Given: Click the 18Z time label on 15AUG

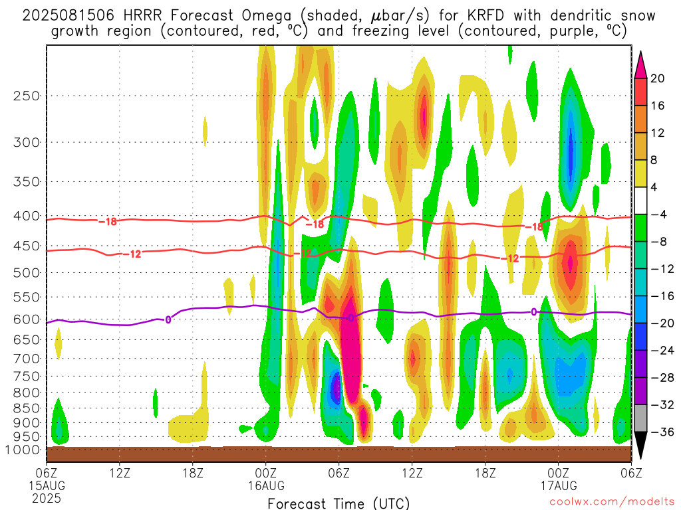Looking at the screenshot, I should pos(193,473).
